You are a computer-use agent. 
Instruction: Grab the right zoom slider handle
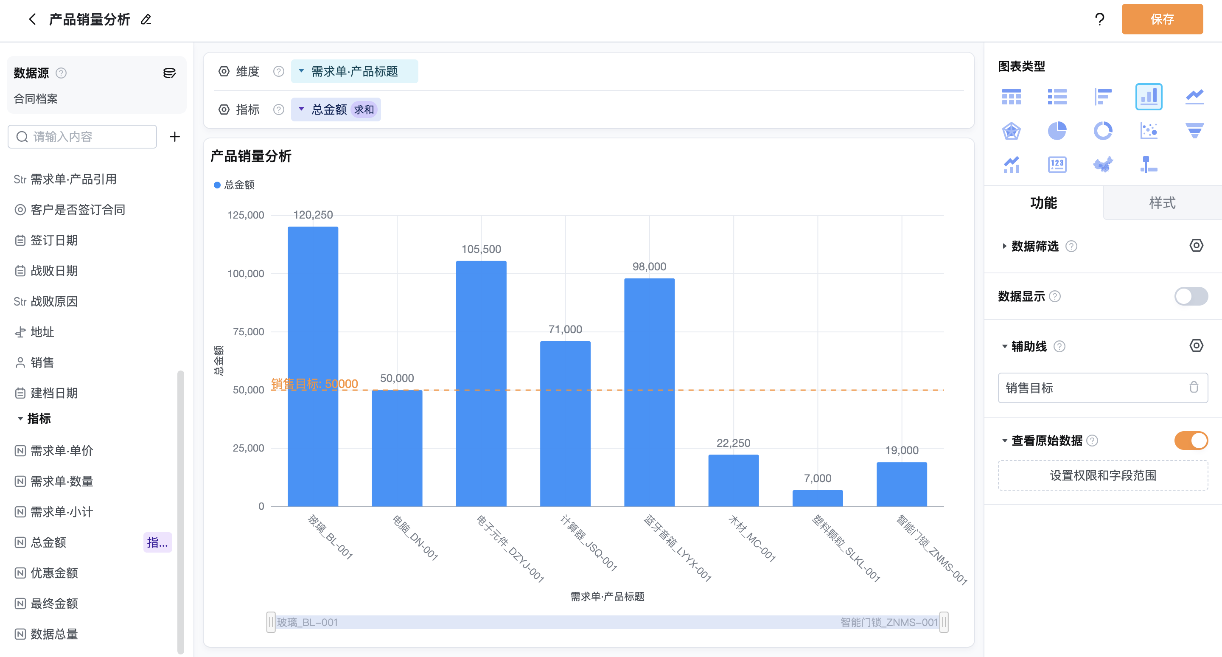click(944, 622)
